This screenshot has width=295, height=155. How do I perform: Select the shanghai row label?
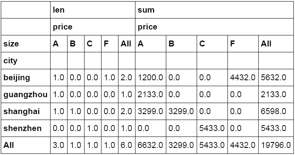pos(22,111)
